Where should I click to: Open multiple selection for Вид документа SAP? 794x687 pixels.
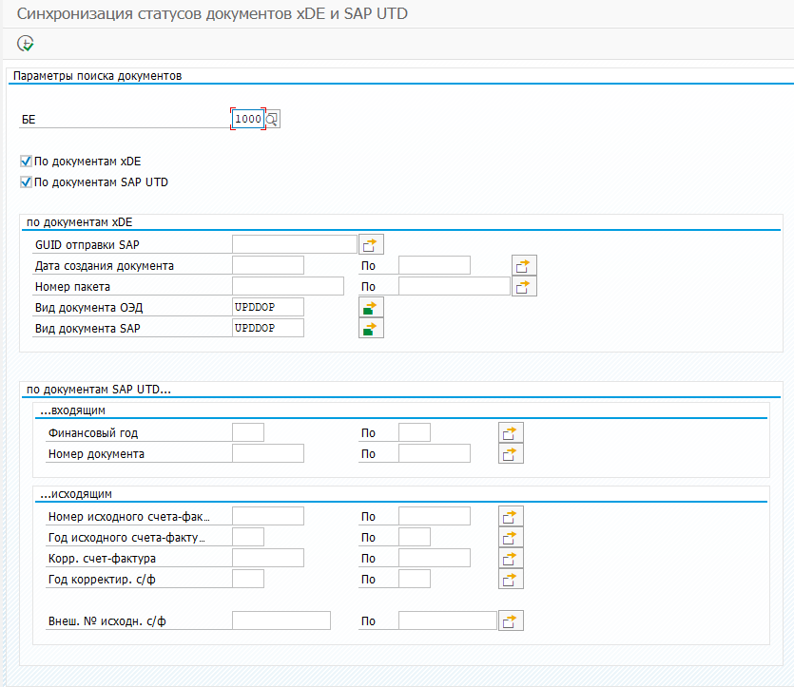(369, 328)
